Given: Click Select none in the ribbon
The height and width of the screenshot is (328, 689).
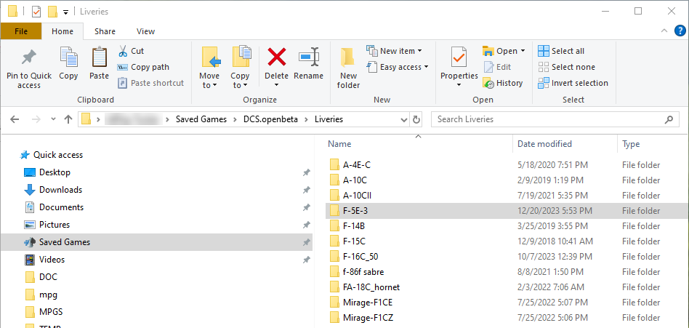Looking at the screenshot, I should [x=566, y=67].
